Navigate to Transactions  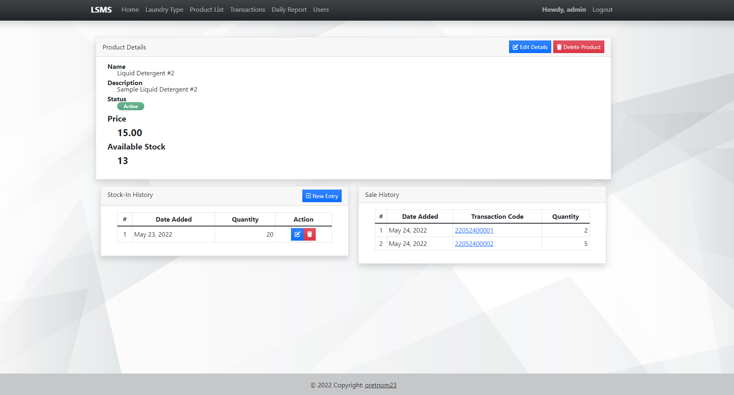248,10
